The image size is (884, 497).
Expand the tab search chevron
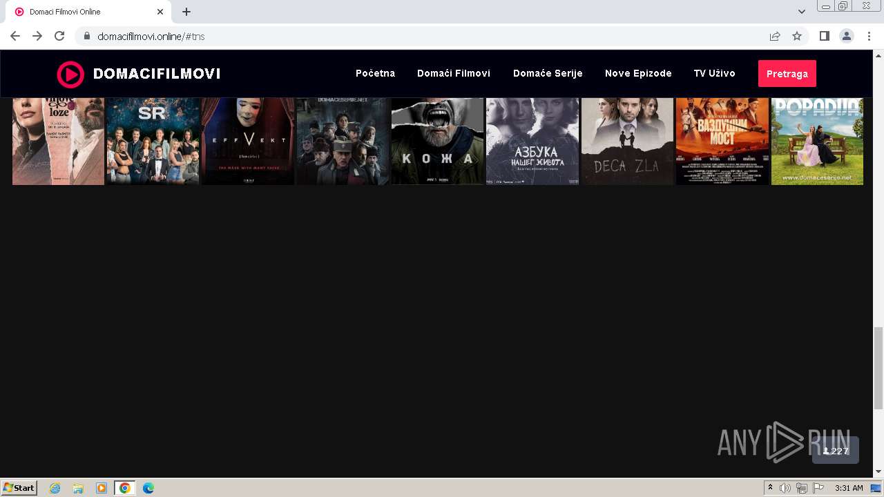click(x=802, y=12)
